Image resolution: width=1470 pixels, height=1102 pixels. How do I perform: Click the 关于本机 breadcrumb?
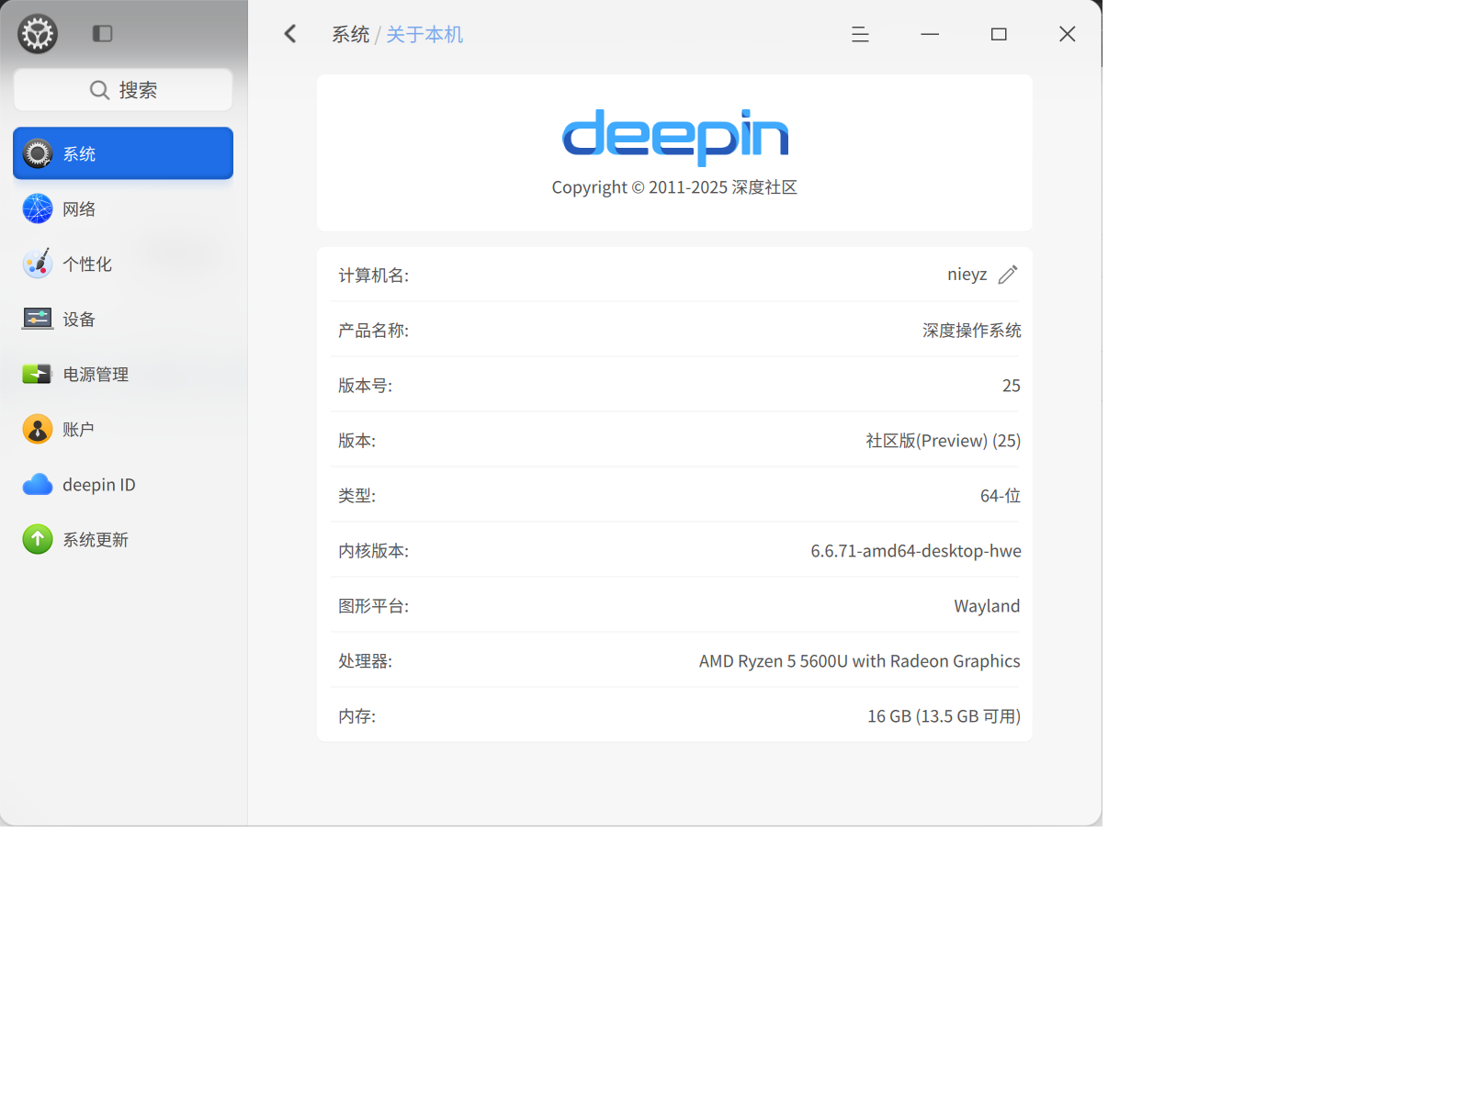(x=424, y=34)
